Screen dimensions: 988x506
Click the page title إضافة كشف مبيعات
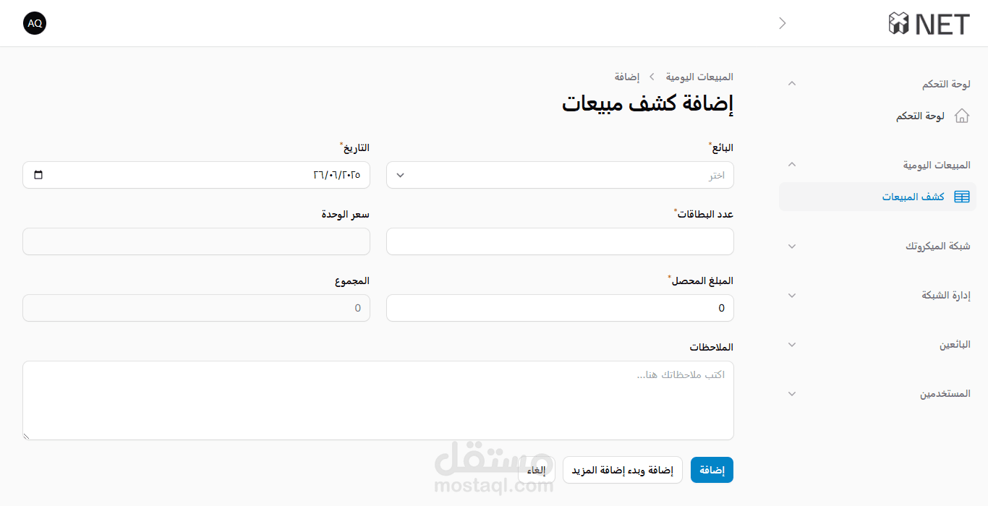(648, 103)
